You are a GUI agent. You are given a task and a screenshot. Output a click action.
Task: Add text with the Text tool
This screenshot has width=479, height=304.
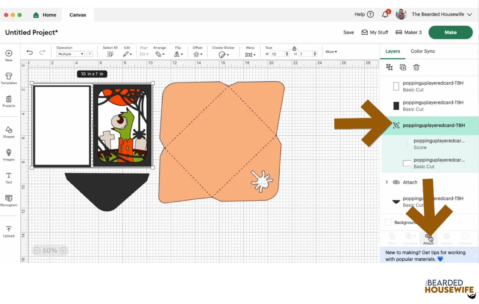click(9, 178)
